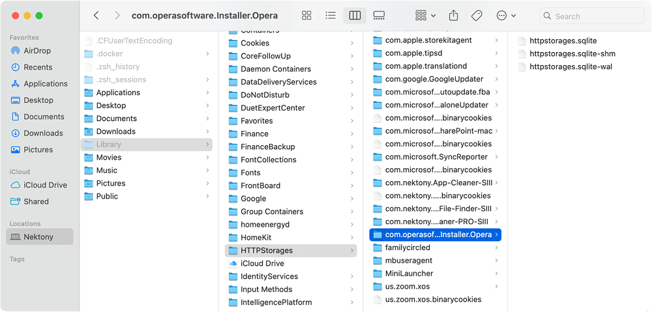Select the com.apple.storekitagent folder

pyautogui.click(x=436, y=40)
